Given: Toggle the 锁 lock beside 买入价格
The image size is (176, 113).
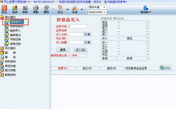Looking at the screenshot, I should tap(89, 34).
